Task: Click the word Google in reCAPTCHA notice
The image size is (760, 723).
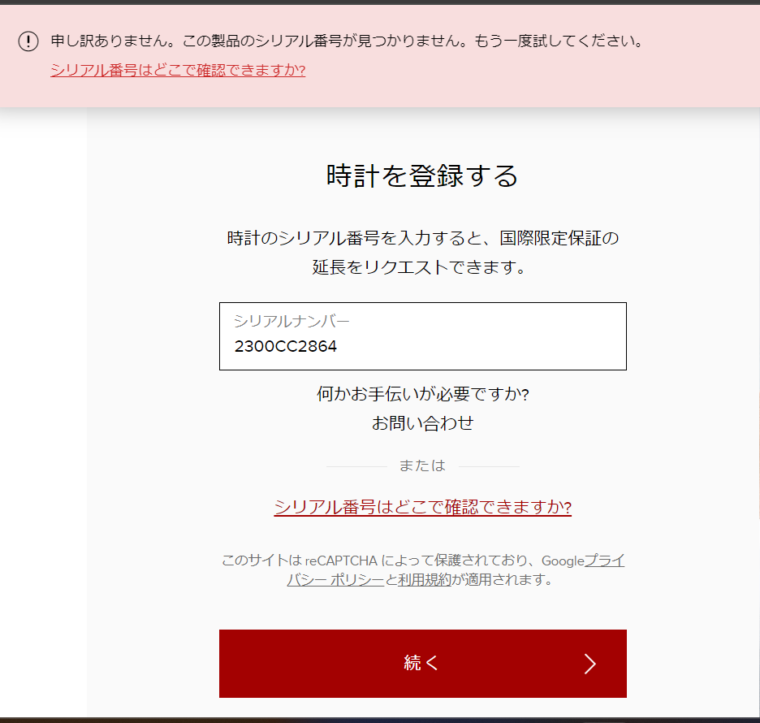Action: coord(562,561)
